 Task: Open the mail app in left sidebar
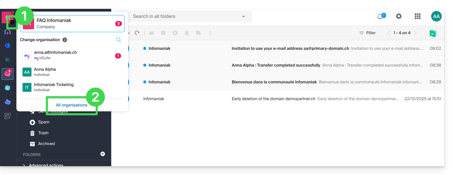[8, 74]
